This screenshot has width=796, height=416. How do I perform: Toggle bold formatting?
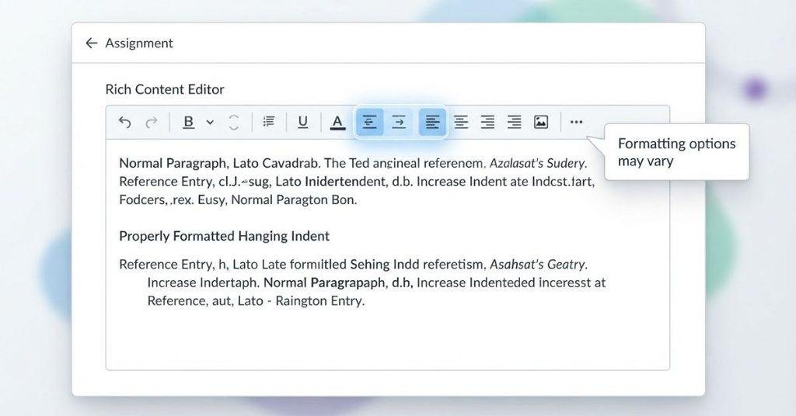pyautogui.click(x=188, y=122)
